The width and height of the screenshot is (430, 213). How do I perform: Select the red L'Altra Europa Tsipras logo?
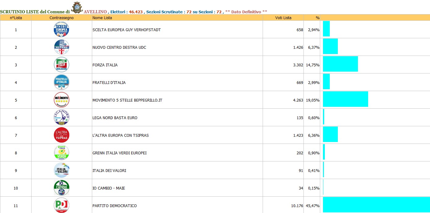(62, 135)
